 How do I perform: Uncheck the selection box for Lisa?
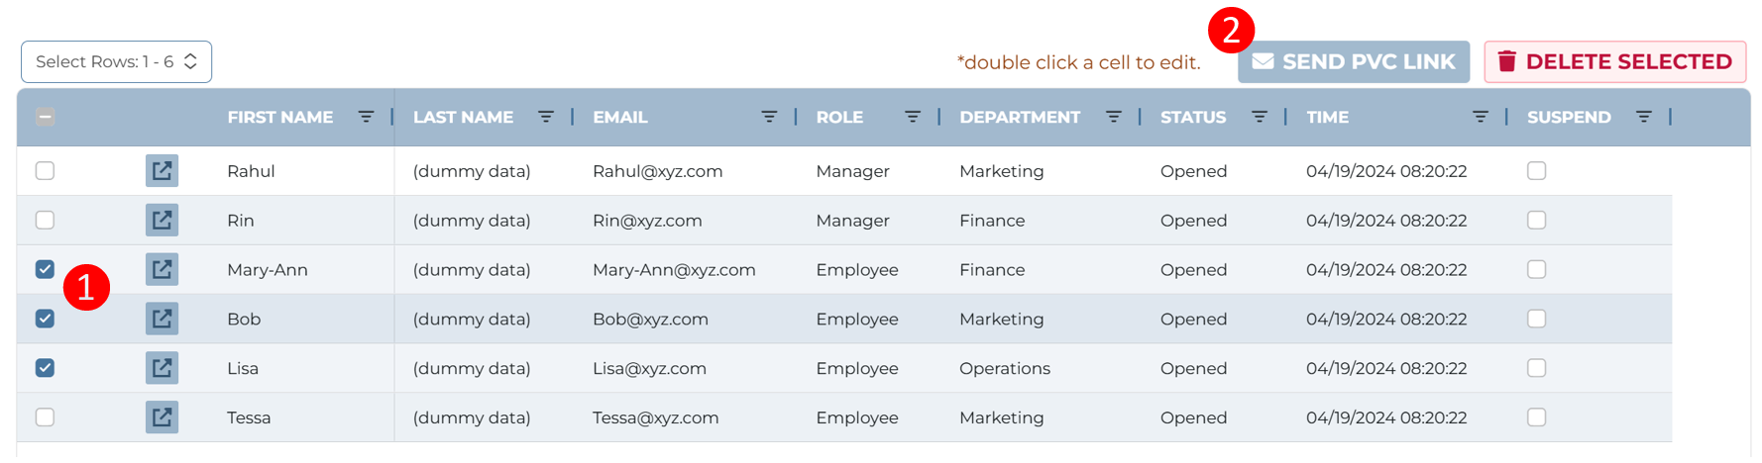[45, 368]
